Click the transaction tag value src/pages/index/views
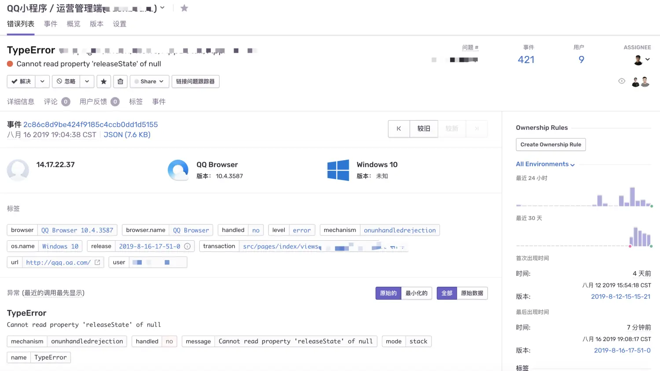 click(x=280, y=246)
